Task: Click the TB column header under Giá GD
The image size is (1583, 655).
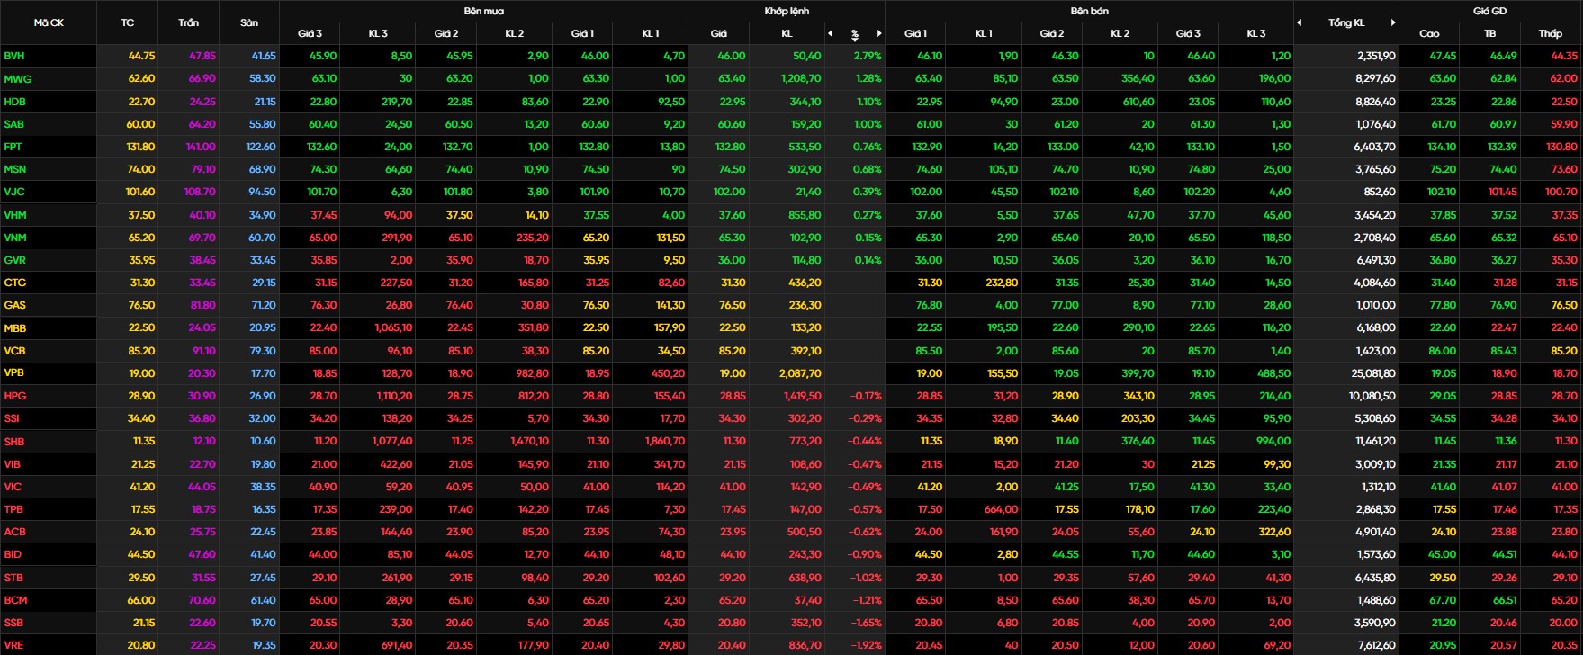Action: coord(1489,33)
